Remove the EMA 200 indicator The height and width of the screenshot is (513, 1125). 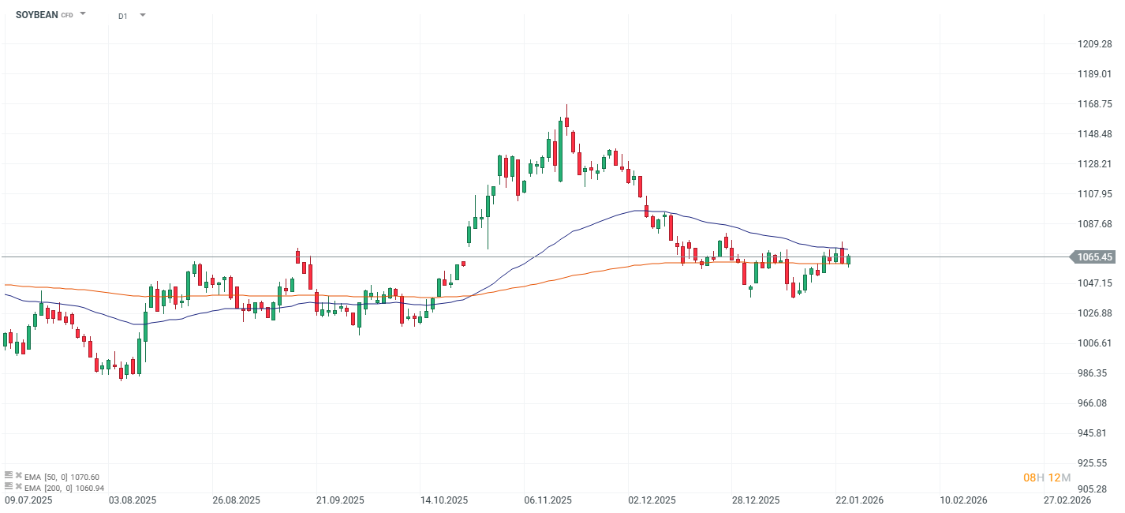coord(18,488)
